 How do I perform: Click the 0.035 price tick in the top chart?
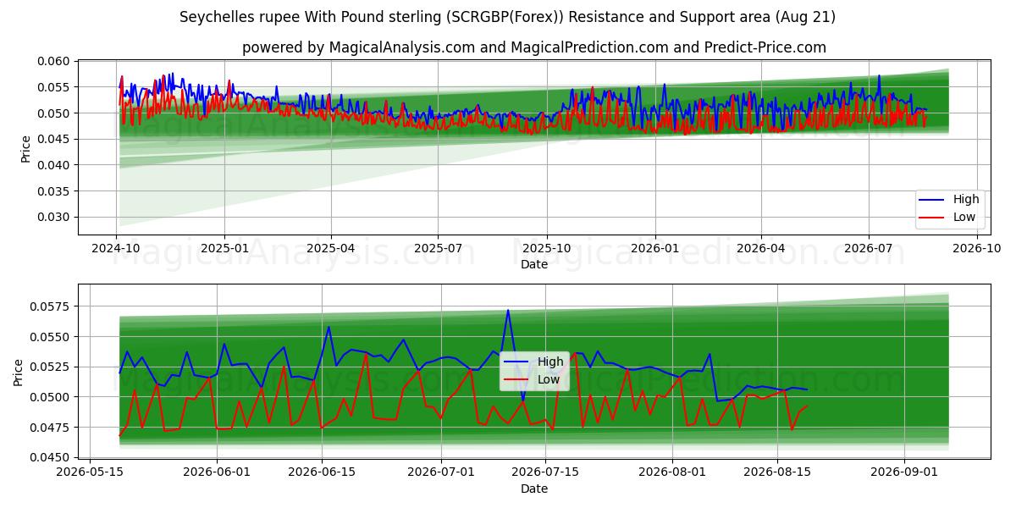tap(53, 190)
